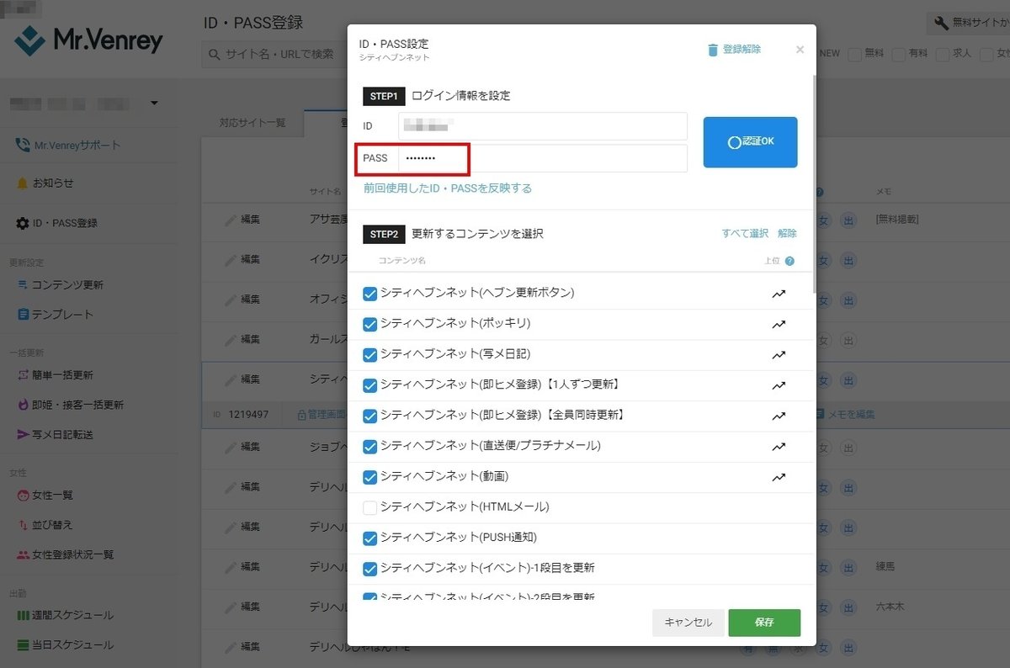The width and height of the screenshot is (1010, 668).
Task: Click 解除 link next to すべて選択
Action: 787,233
